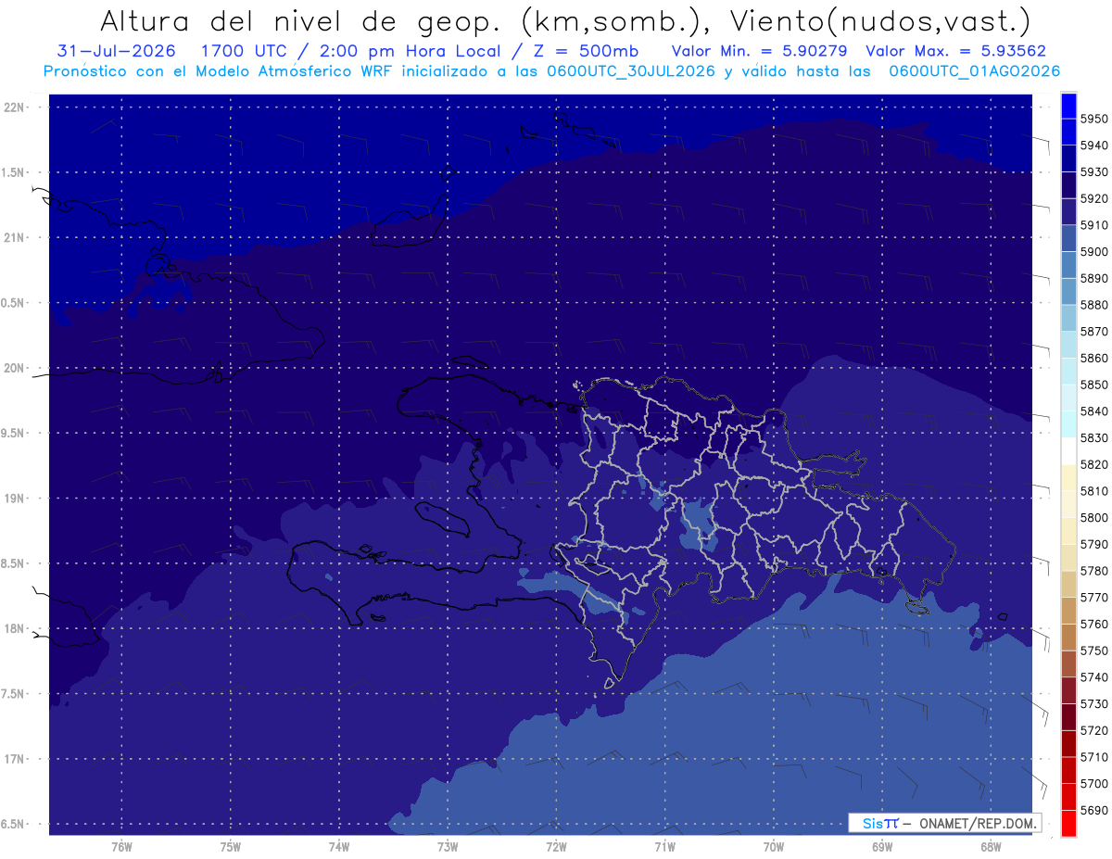Click the 5800 colorbar label
This screenshot has height=859, width=1112.
coord(1094,517)
